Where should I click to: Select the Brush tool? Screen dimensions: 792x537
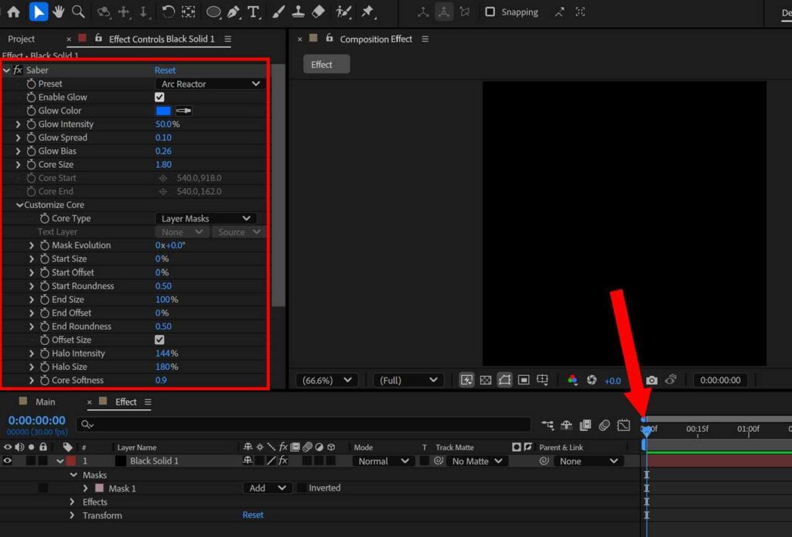click(x=278, y=12)
